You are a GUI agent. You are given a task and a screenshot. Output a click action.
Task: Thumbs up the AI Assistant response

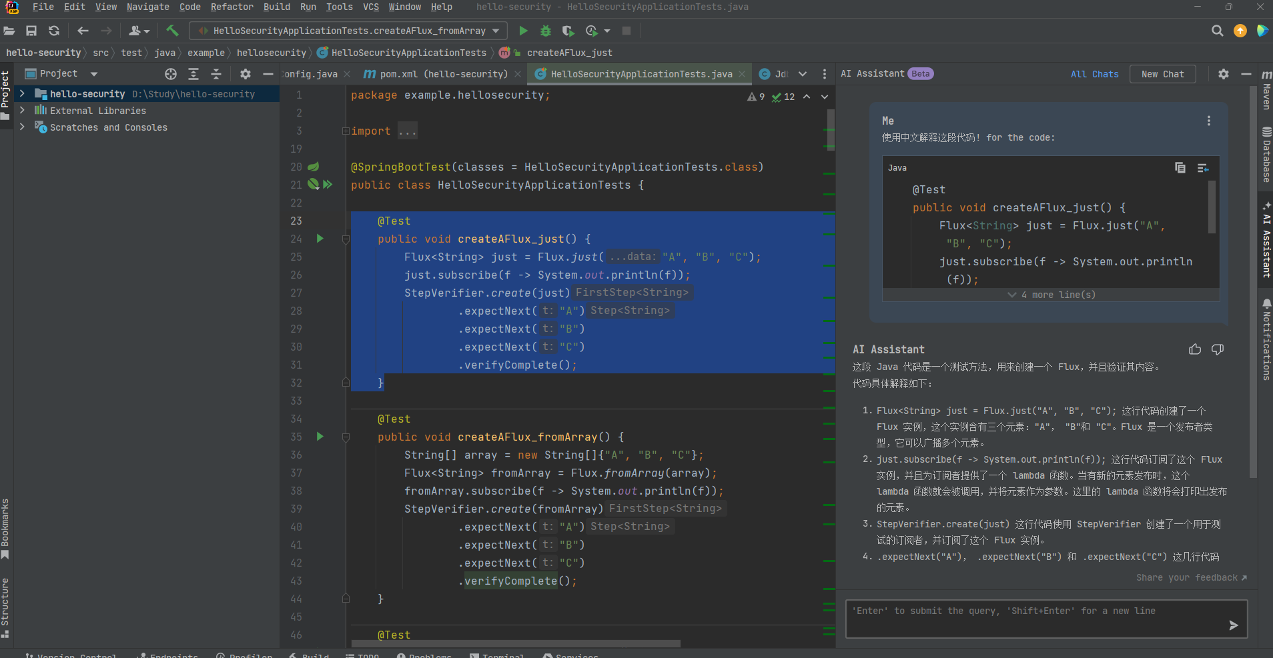(x=1194, y=349)
